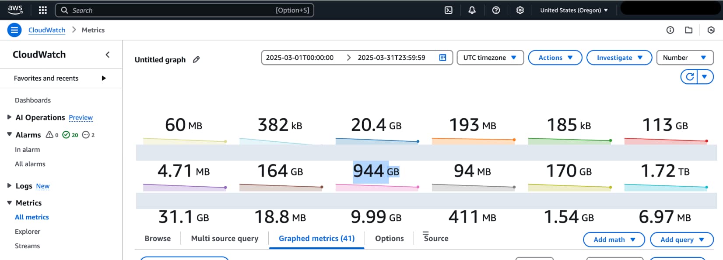Click the 193 MB metric value
The width and height of the screenshot is (723, 260).
[473, 125]
